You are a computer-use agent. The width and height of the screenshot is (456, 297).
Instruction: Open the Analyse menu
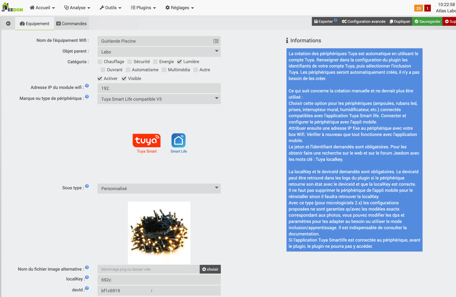click(x=77, y=8)
